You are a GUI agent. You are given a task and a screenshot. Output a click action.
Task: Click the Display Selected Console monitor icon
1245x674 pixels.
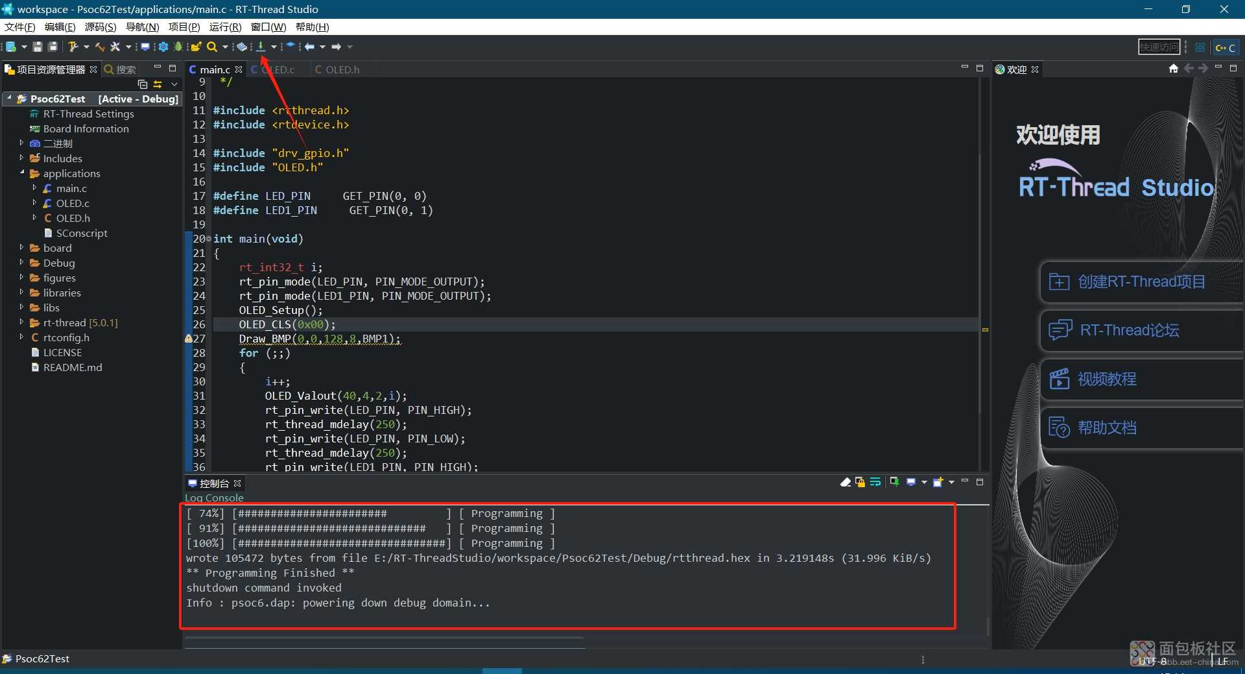[910, 482]
